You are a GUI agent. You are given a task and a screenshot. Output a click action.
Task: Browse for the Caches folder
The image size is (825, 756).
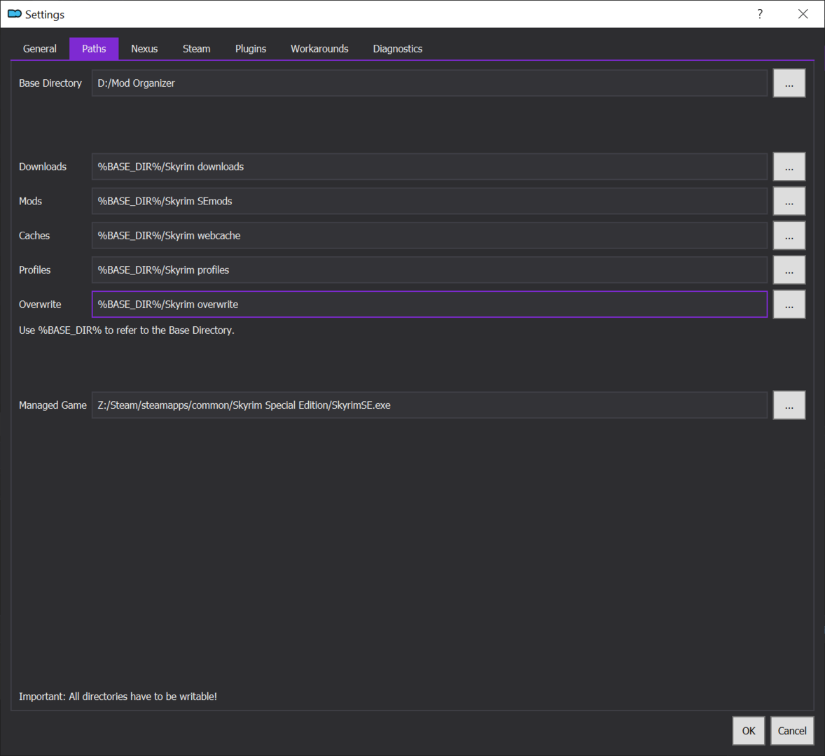point(789,235)
